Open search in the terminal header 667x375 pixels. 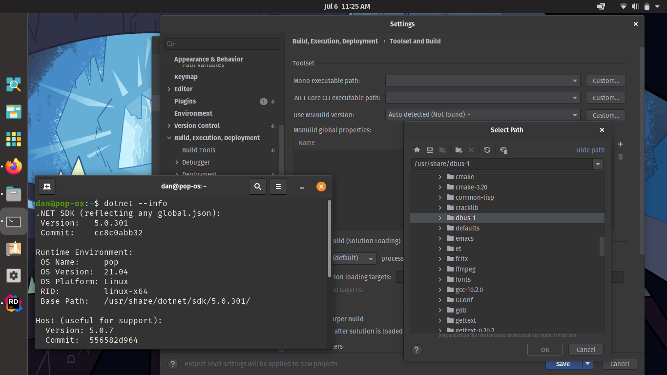pos(257,186)
